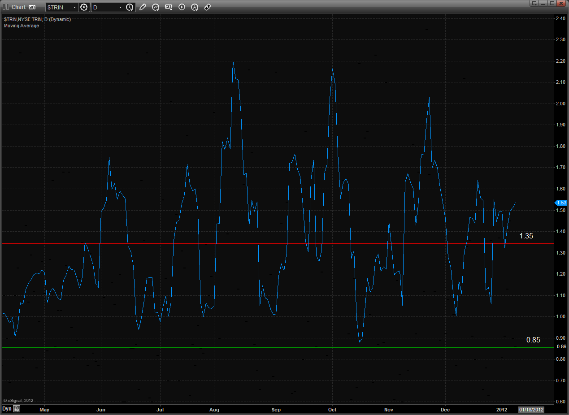
Task: Click the 01/18/2012 date cursor label
Action: (531, 409)
